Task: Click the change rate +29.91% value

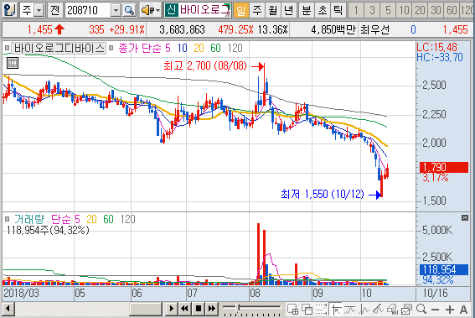Action: [x=126, y=29]
